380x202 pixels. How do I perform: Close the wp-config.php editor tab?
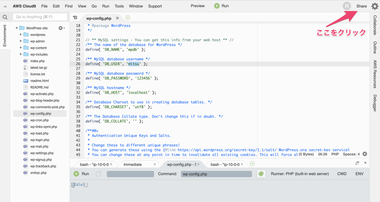pos(118,18)
